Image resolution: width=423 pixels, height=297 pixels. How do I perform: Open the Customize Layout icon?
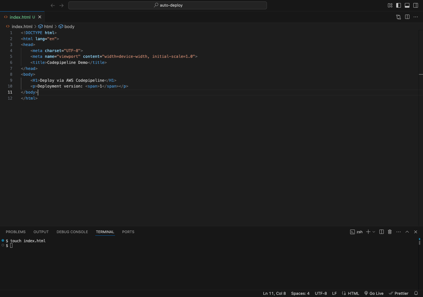tap(390, 5)
